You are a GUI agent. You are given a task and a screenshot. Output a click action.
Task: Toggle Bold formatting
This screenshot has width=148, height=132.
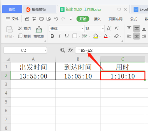tap(52, 36)
